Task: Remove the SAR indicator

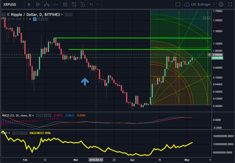Action: point(47,19)
